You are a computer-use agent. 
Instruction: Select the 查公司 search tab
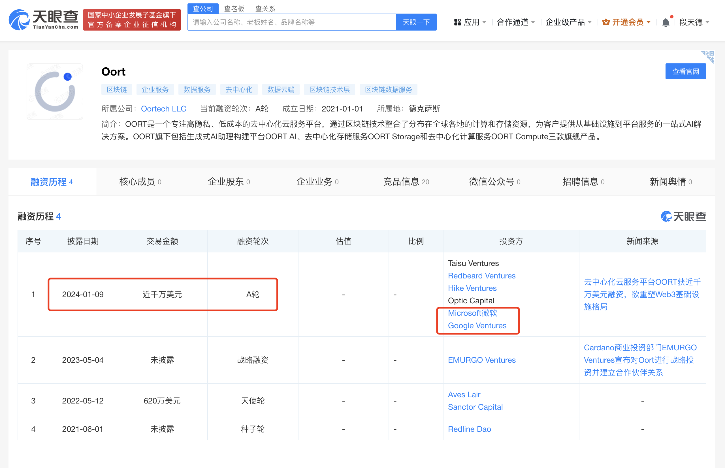click(203, 8)
